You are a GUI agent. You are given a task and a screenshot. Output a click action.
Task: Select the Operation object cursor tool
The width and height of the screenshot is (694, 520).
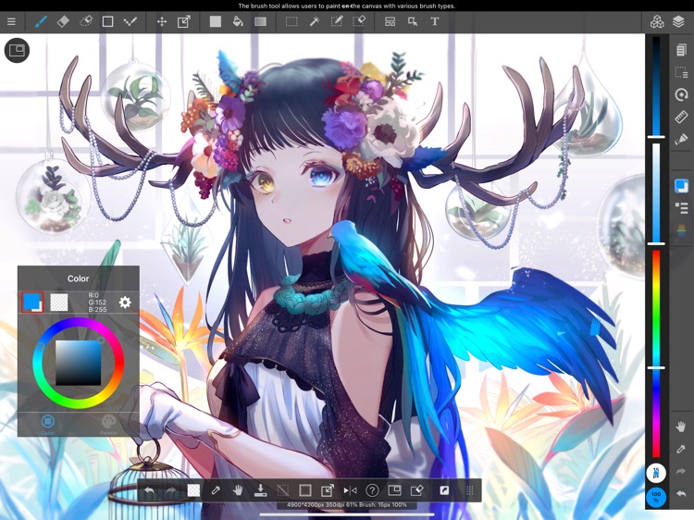tap(413, 21)
